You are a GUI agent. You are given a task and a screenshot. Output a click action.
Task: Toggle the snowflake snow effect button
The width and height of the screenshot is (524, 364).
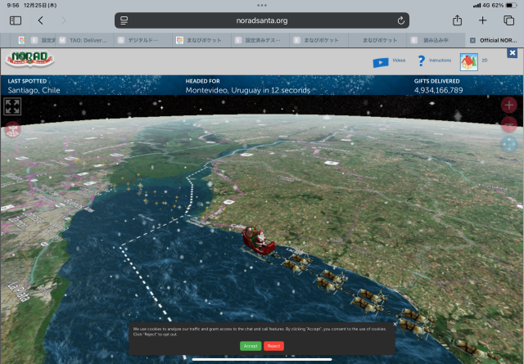pos(12,128)
